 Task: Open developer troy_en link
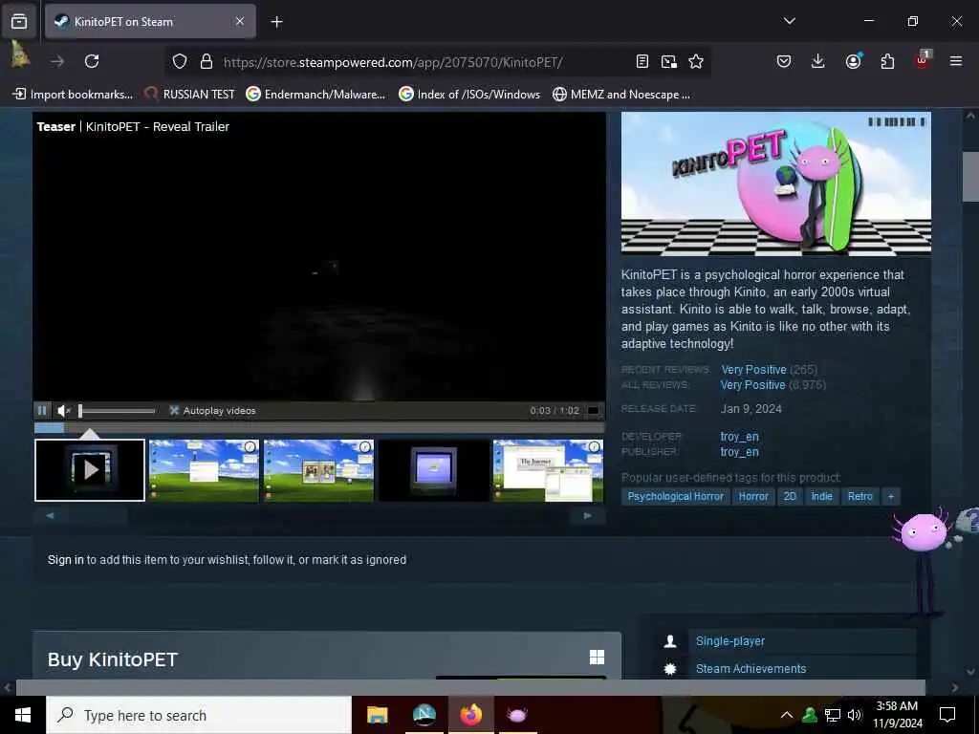pos(739,436)
